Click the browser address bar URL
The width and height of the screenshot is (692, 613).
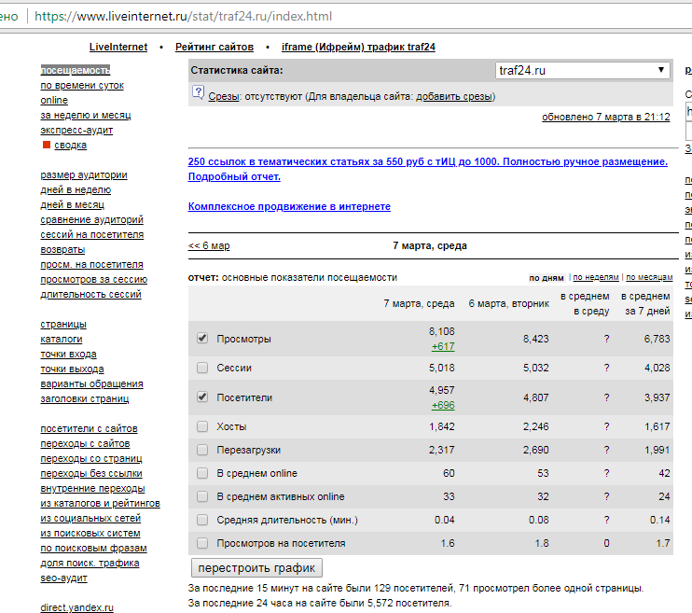pos(187,17)
